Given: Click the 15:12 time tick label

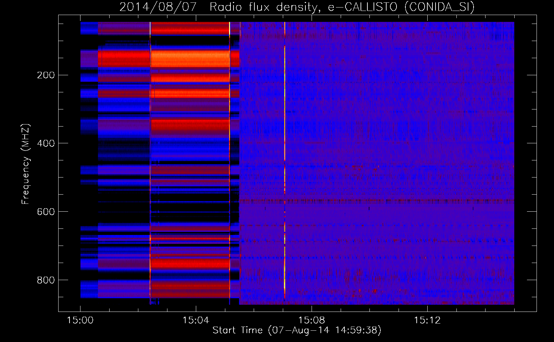Looking at the screenshot, I should point(427,320).
